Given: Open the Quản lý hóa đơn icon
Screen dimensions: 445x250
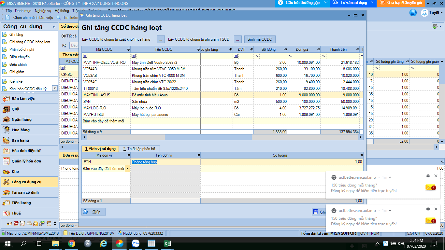Looking at the screenshot, I should [6, 161].
